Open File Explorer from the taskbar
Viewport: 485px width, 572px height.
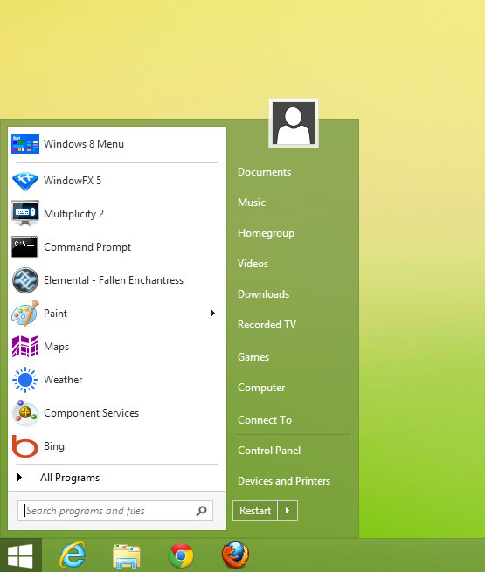126,556
